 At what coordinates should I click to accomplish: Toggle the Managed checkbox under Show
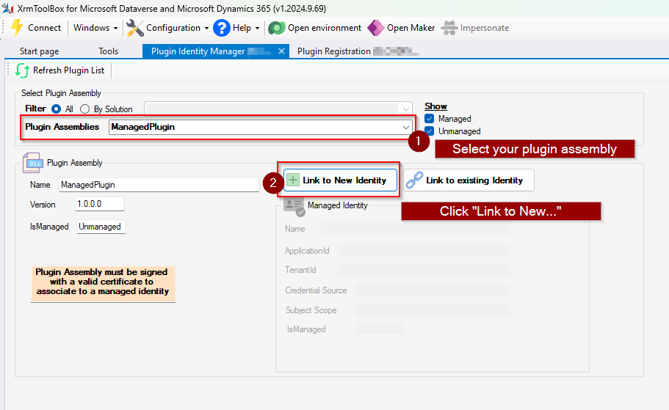click(x=429, y=119)
